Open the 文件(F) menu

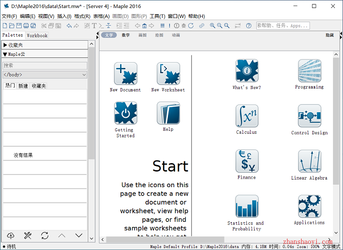9,17
